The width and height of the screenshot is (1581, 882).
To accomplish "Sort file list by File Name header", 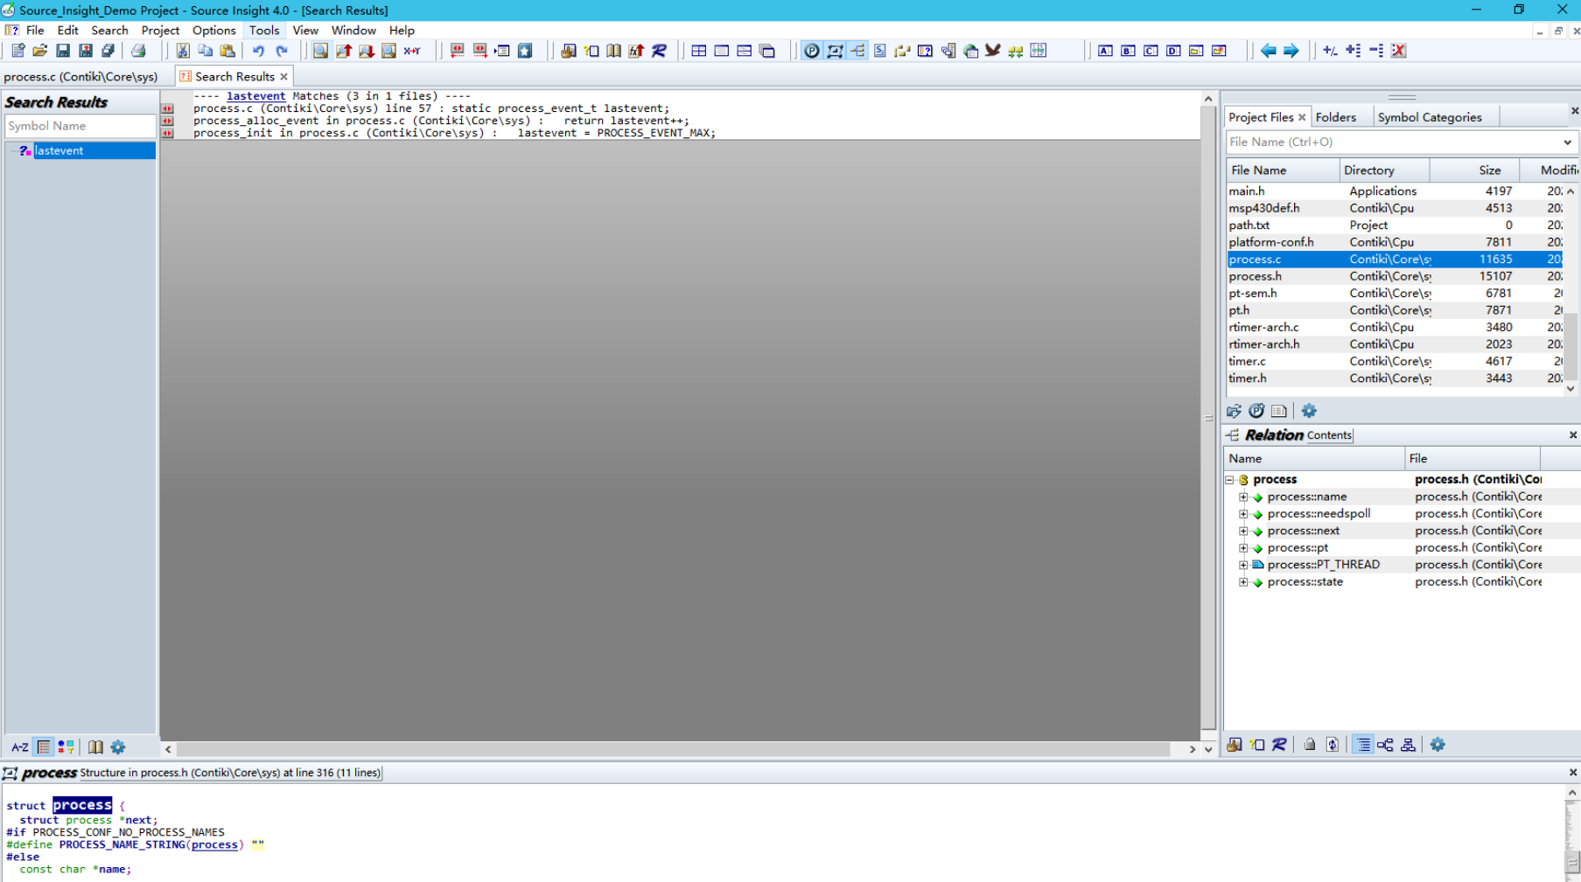I will pyautogui.click(x=1282, y=170).
